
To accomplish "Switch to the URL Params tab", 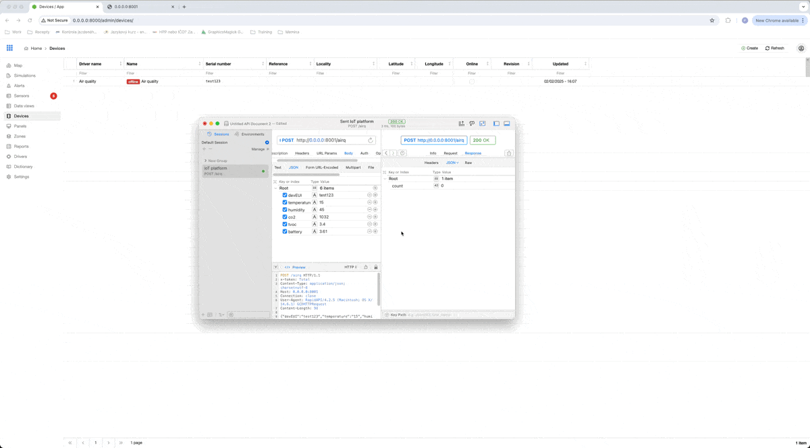I will (327, 153).
